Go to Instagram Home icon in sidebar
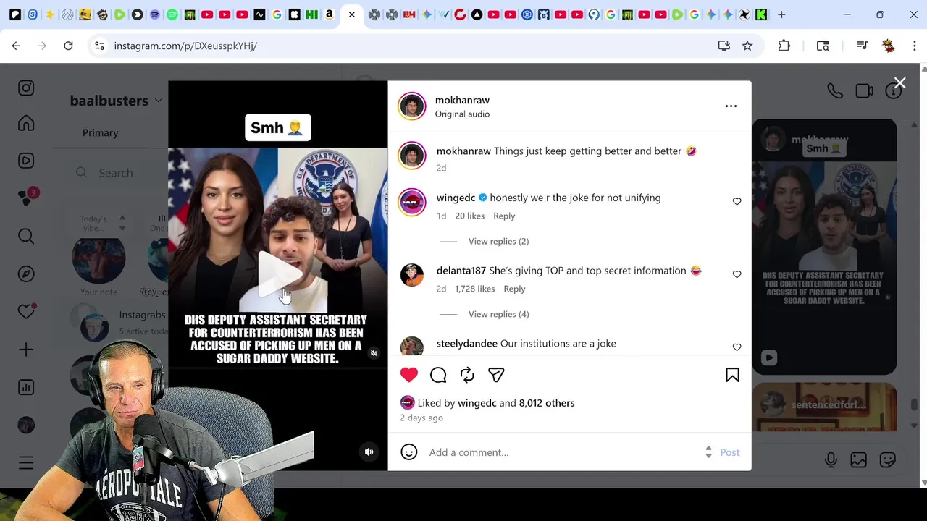This screenshot has height=521, width=927. [26, 123]
